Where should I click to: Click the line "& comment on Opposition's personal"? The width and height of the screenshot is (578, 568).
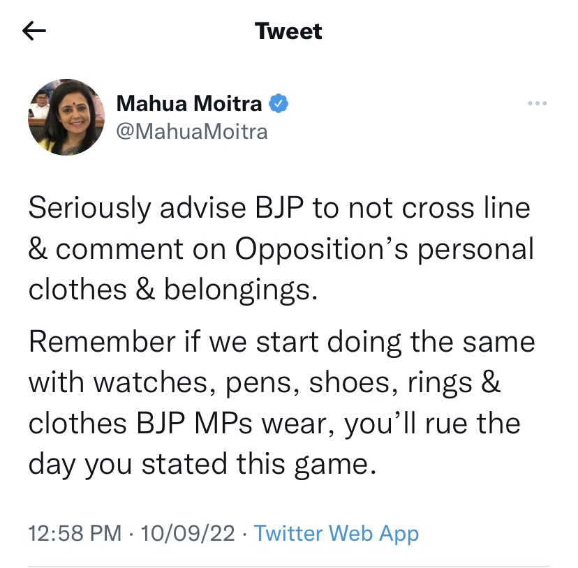(x=281, y=249)
